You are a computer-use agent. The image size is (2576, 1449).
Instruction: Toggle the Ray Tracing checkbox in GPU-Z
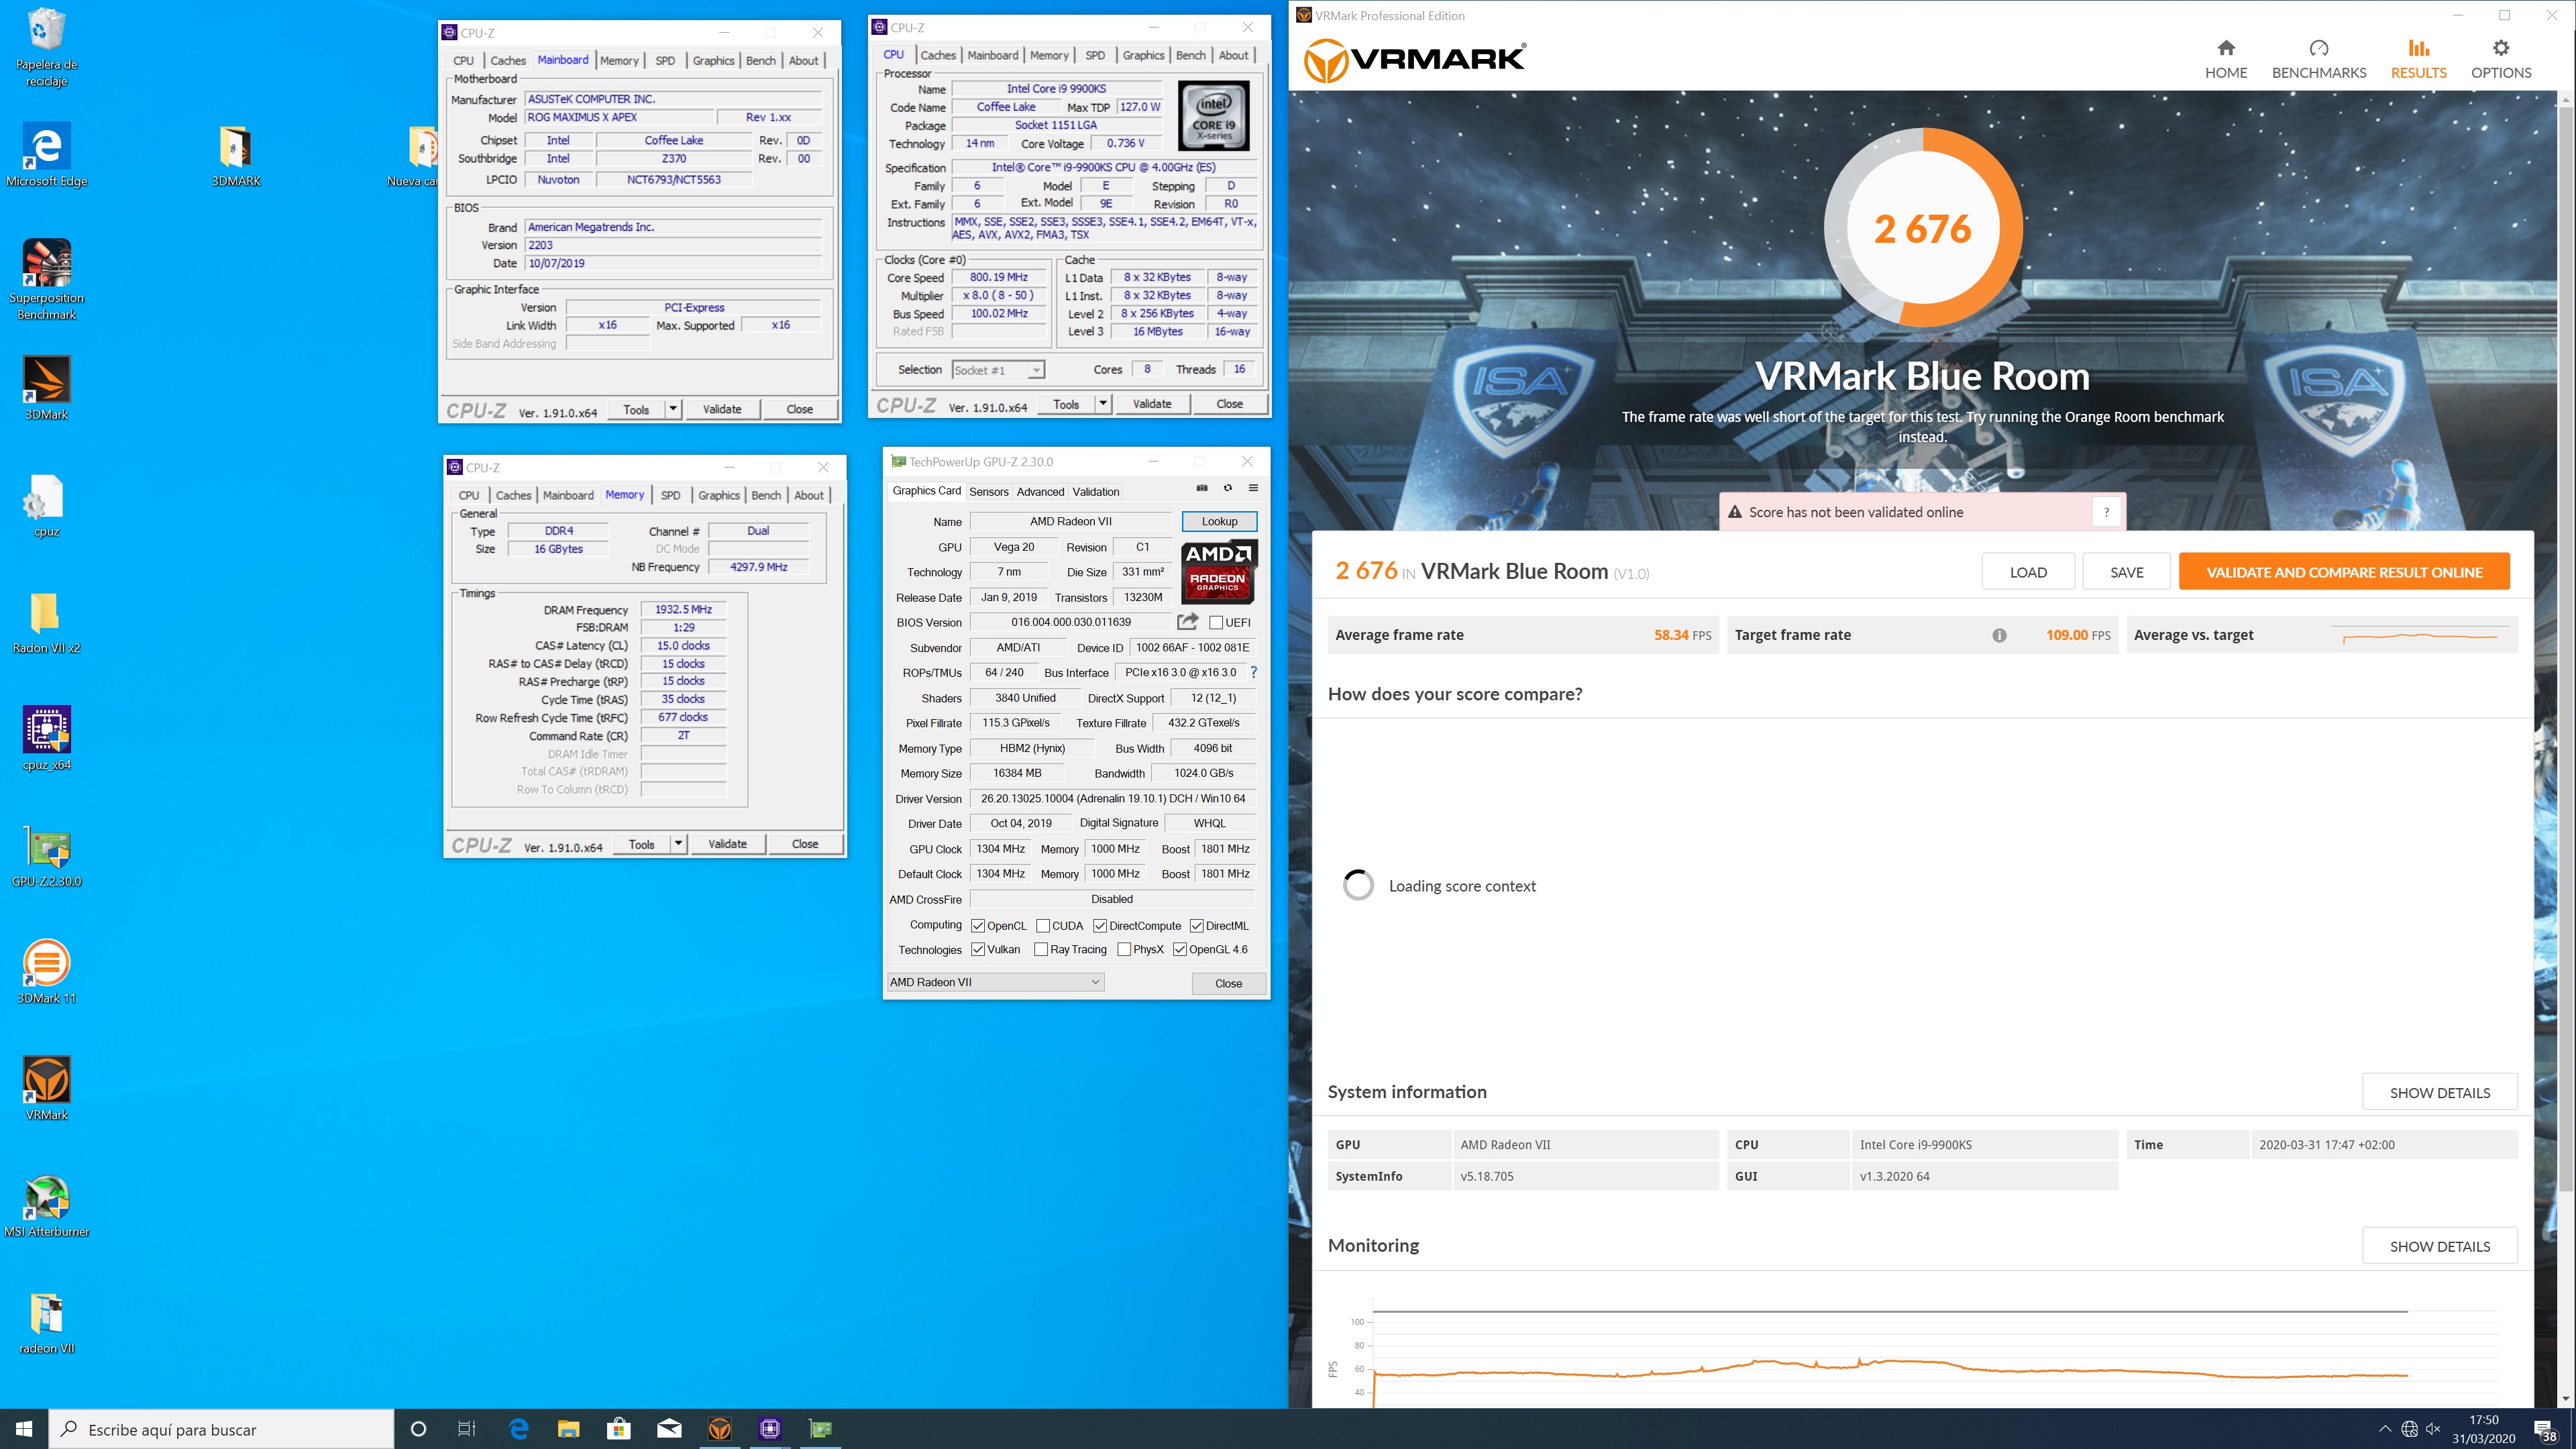[x=1041, y=950]
